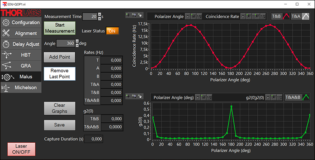Select zoom tool on g2(0) graph
The width and height of the screenshot is (315, 160).
134,96
